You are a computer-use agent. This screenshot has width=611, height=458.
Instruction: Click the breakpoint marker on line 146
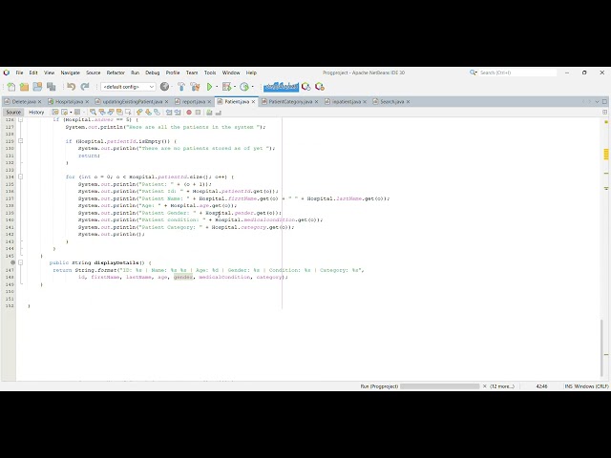[x=12, y=262]
